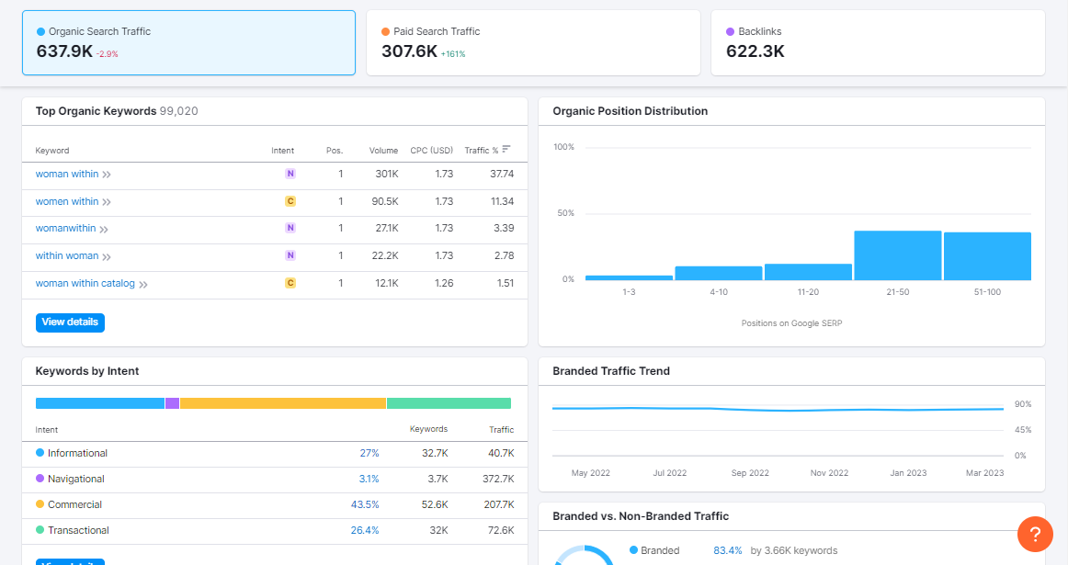The image size is (1068, 565).
Task: Click the Traffic % sort icon
Action: click(506, 150)
